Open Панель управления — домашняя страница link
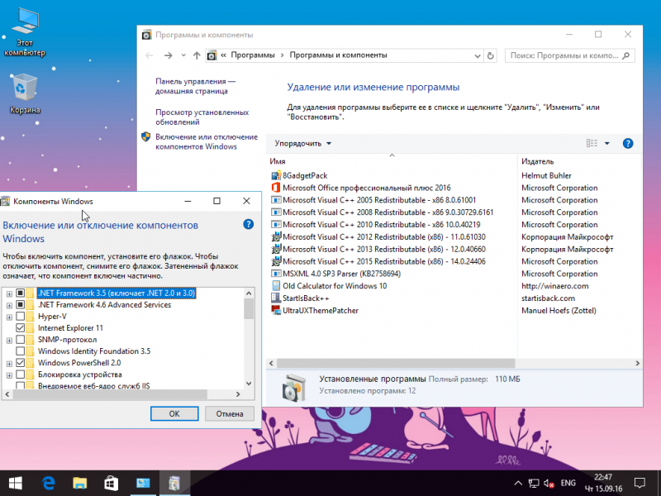Screen dimensions: 661x496 click(x=195, y=86)
